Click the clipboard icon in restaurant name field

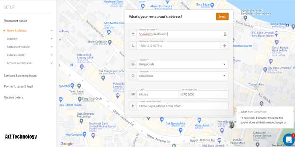click(x=225, y=34)
